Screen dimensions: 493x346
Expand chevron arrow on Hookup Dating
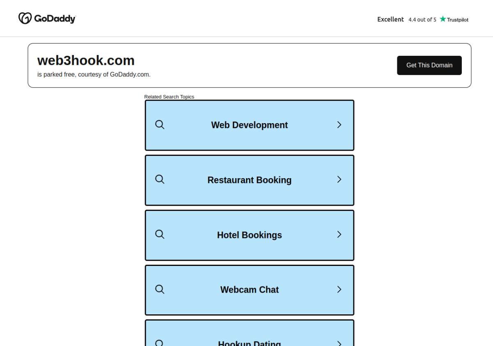pyautogui.click(x=339, y=343)
